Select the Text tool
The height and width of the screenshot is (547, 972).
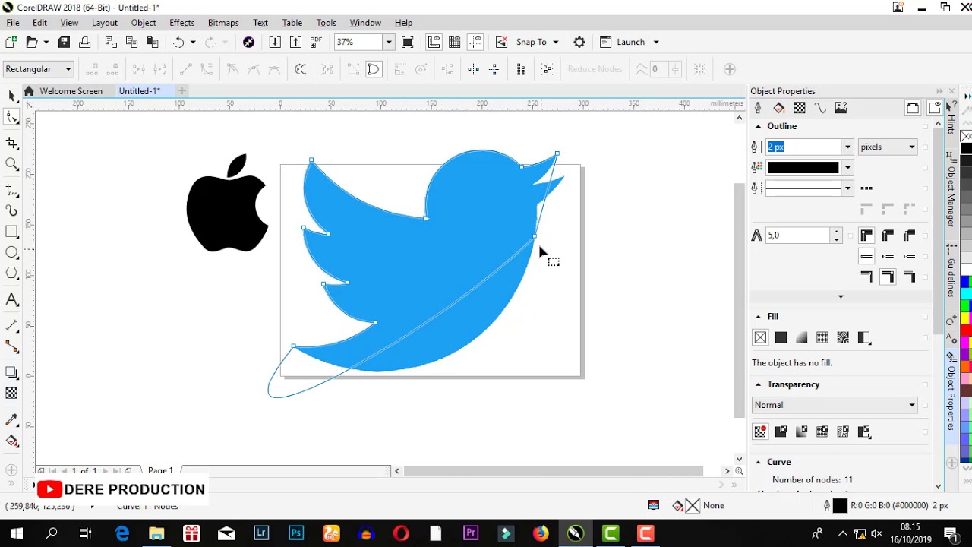11,300
